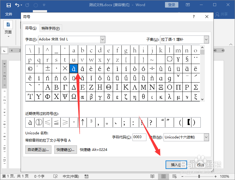Close the 符号 dialog

[207, 17]
